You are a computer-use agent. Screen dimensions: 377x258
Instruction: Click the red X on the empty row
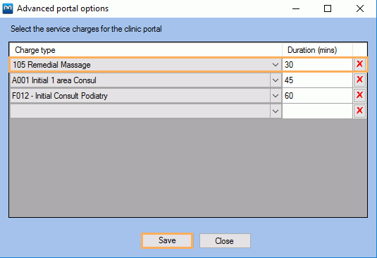[359, 111]
